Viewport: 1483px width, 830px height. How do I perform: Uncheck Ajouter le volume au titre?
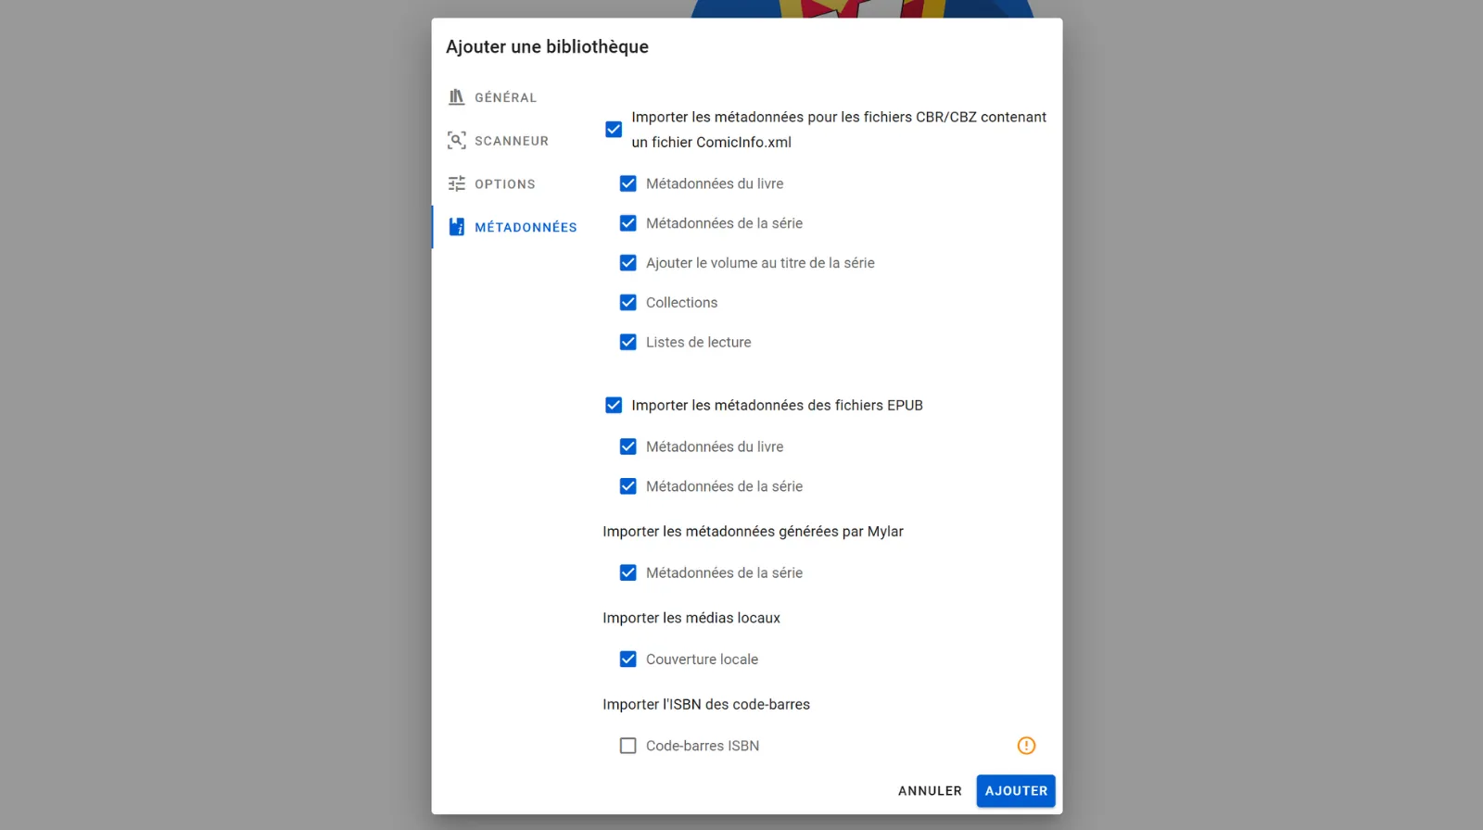(627, 263)
